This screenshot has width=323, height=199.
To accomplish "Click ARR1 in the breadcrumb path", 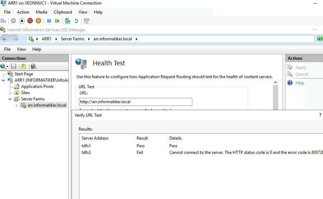I will 46,39.
